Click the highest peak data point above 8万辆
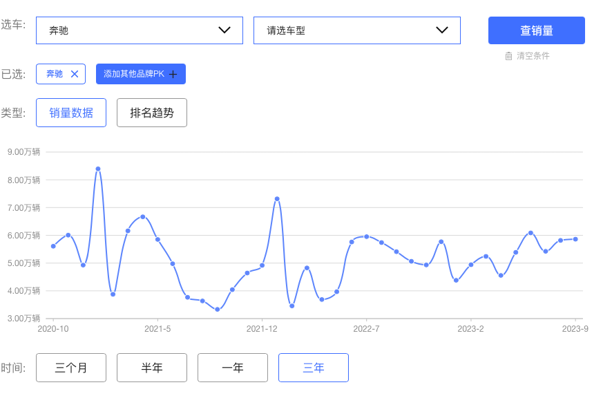Screen dimensions: 612x396 (x=98, y=169)
